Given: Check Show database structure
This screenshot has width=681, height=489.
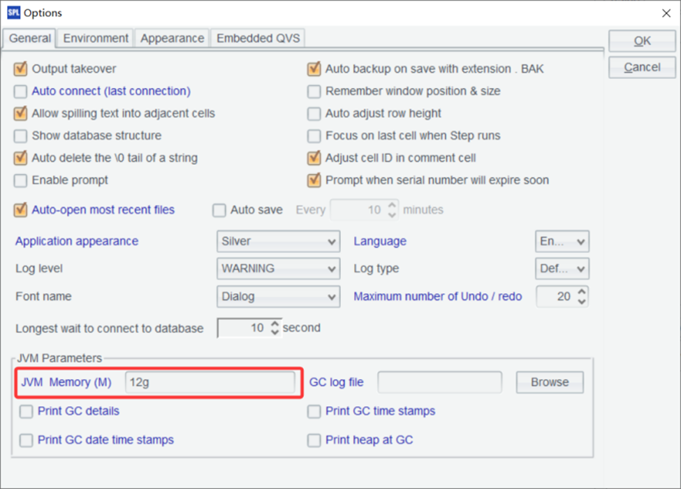Looking at the screenshot, I should coord(21,136).
